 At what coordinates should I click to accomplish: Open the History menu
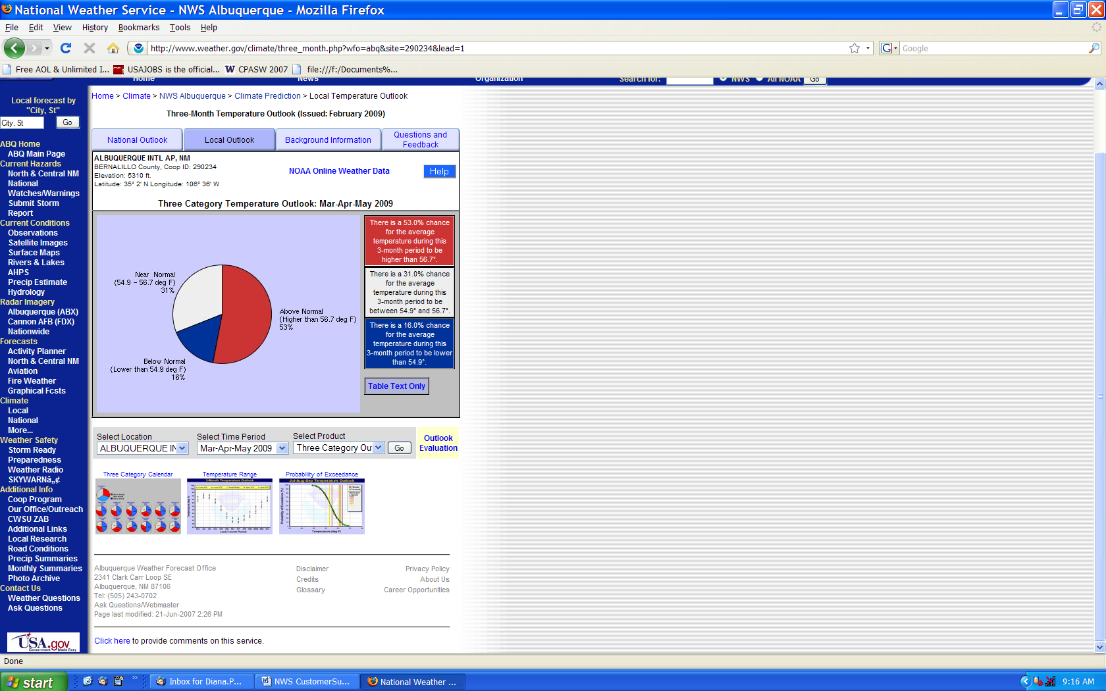[95, 28]
